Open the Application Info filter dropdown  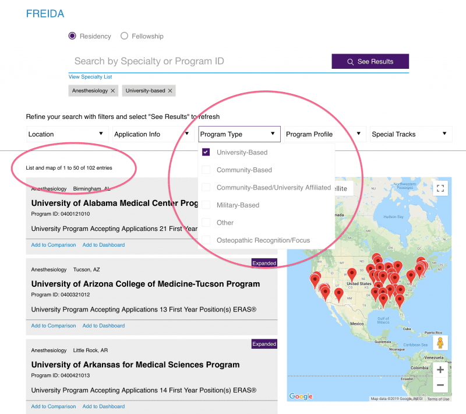(x=153, y=134)
